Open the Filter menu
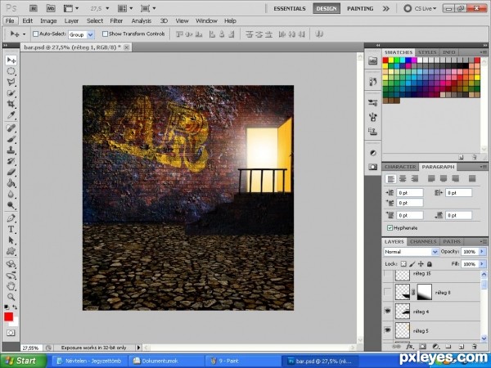The image size is (491, 368). 116,20
